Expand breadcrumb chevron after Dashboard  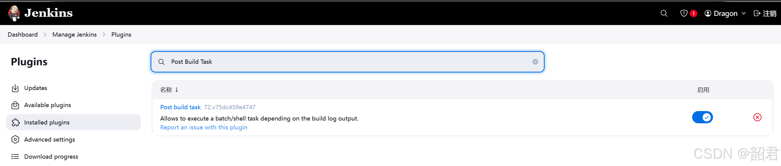45,34
